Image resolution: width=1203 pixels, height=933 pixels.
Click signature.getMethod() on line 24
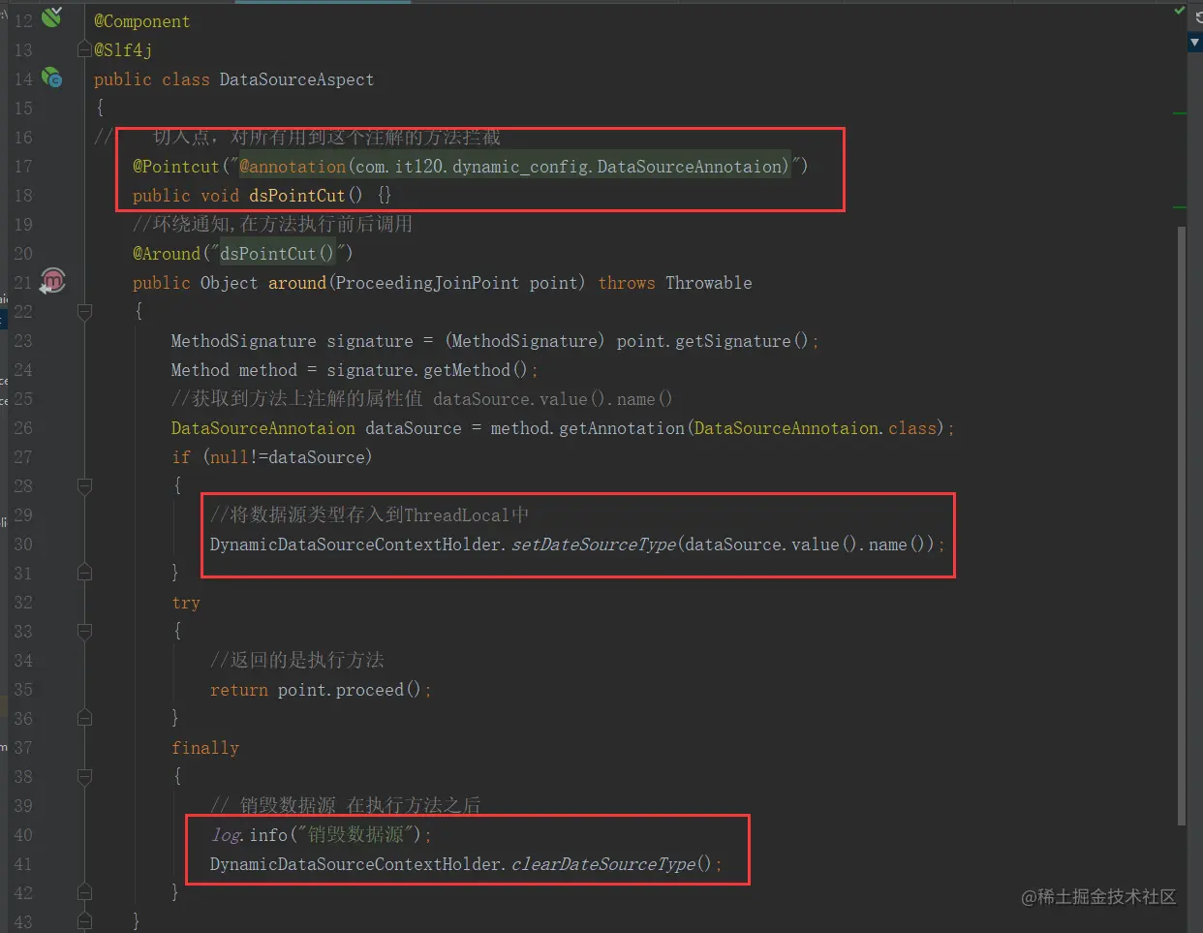point(427,370)
